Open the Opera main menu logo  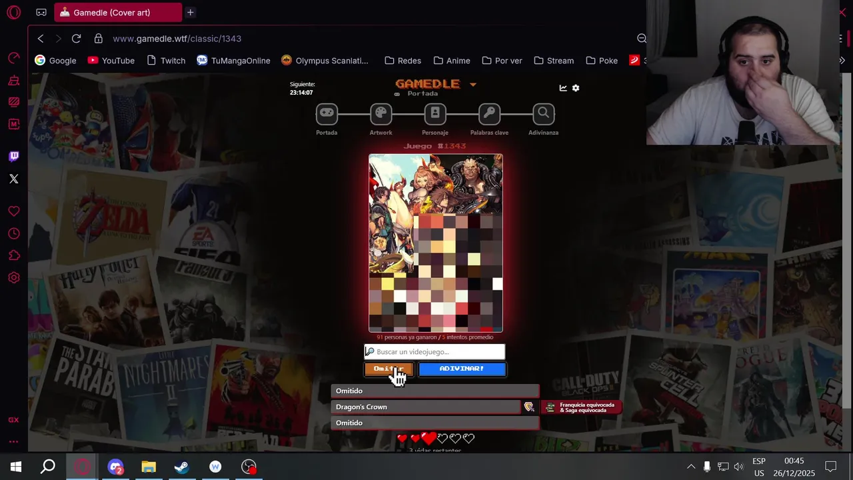(13, 13)
